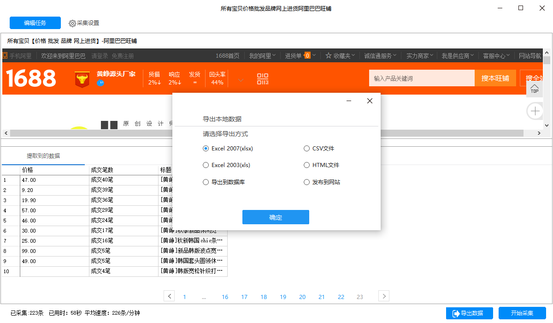Select 导出到数据库 export option

click(224, 182)
